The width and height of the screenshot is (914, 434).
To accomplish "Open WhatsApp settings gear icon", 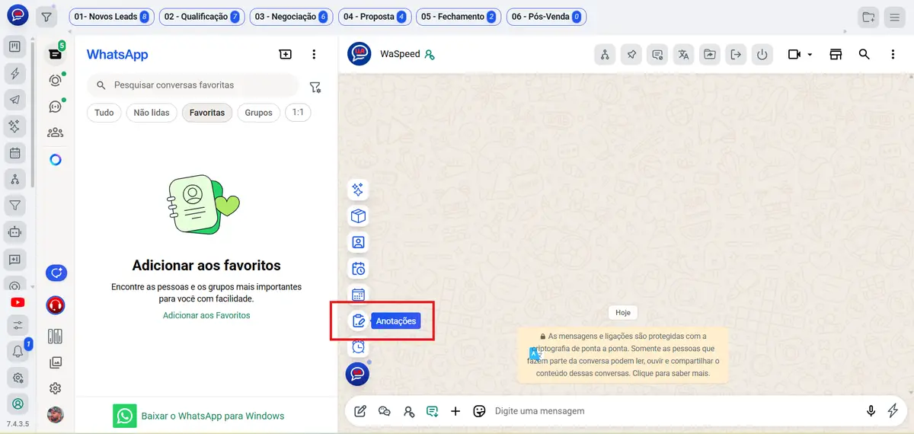I will [x=55, y=388].
